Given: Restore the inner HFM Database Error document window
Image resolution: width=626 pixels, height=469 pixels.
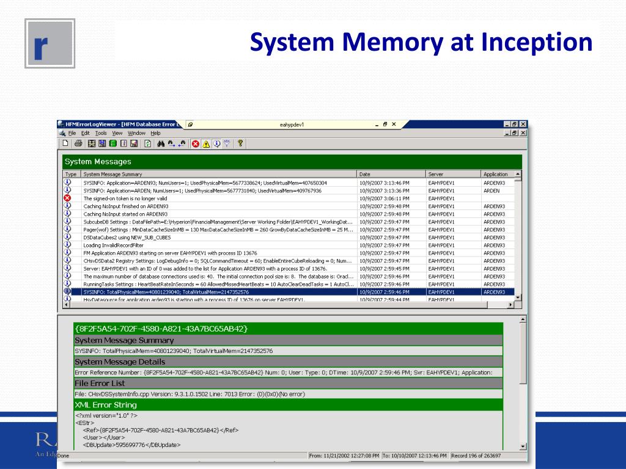Looking at the screenshot, I should 515,133.
